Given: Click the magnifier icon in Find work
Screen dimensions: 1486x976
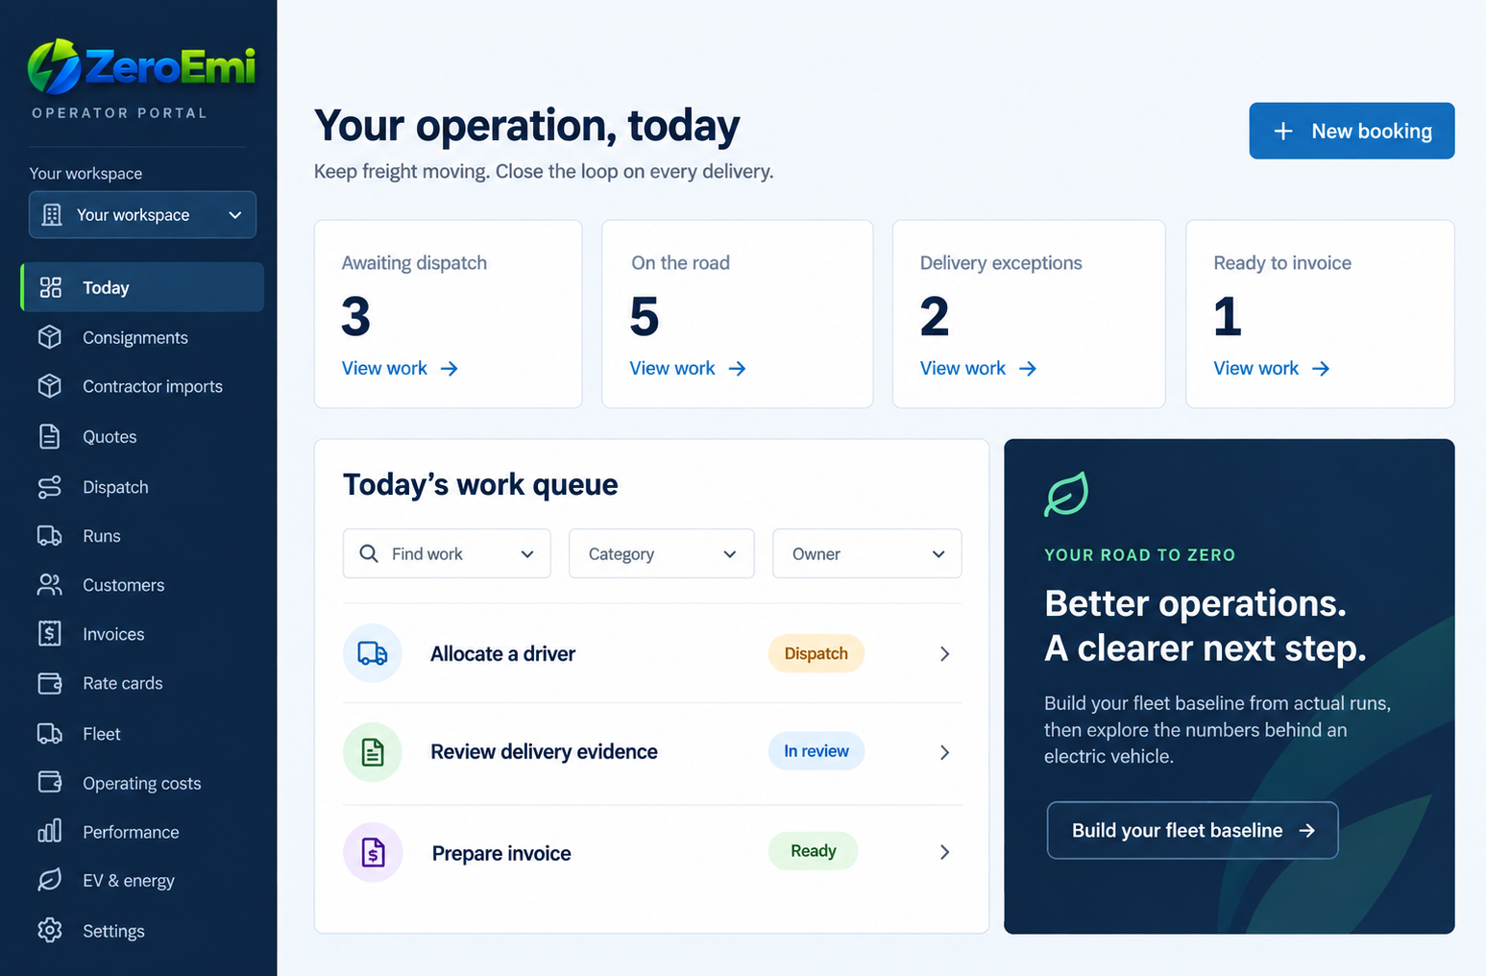Looking at the screenshot, I should [x=369, y=553].
